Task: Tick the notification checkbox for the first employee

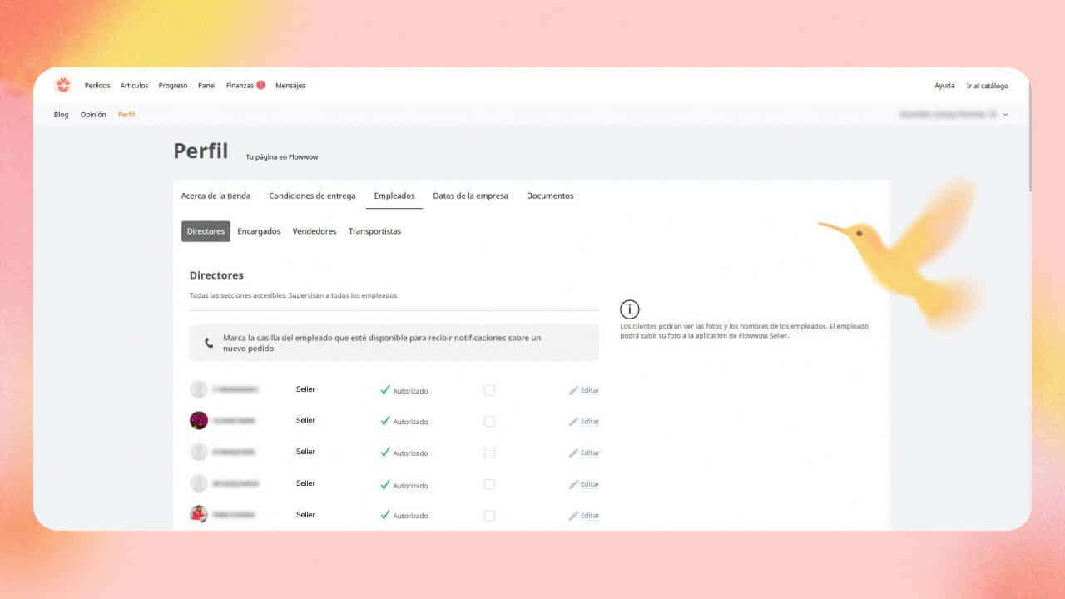Action: [x=489, y=390]
